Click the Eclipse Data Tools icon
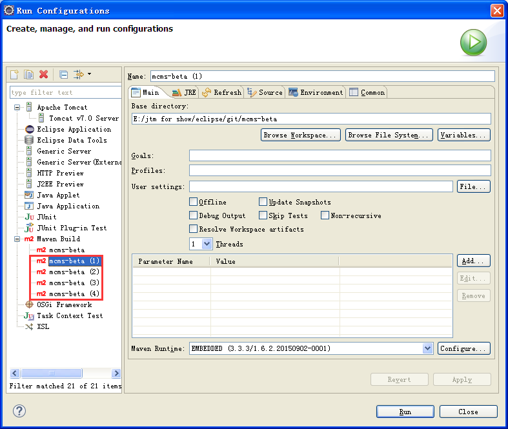This screenshot has width=508, height=429. pos(29,140)
